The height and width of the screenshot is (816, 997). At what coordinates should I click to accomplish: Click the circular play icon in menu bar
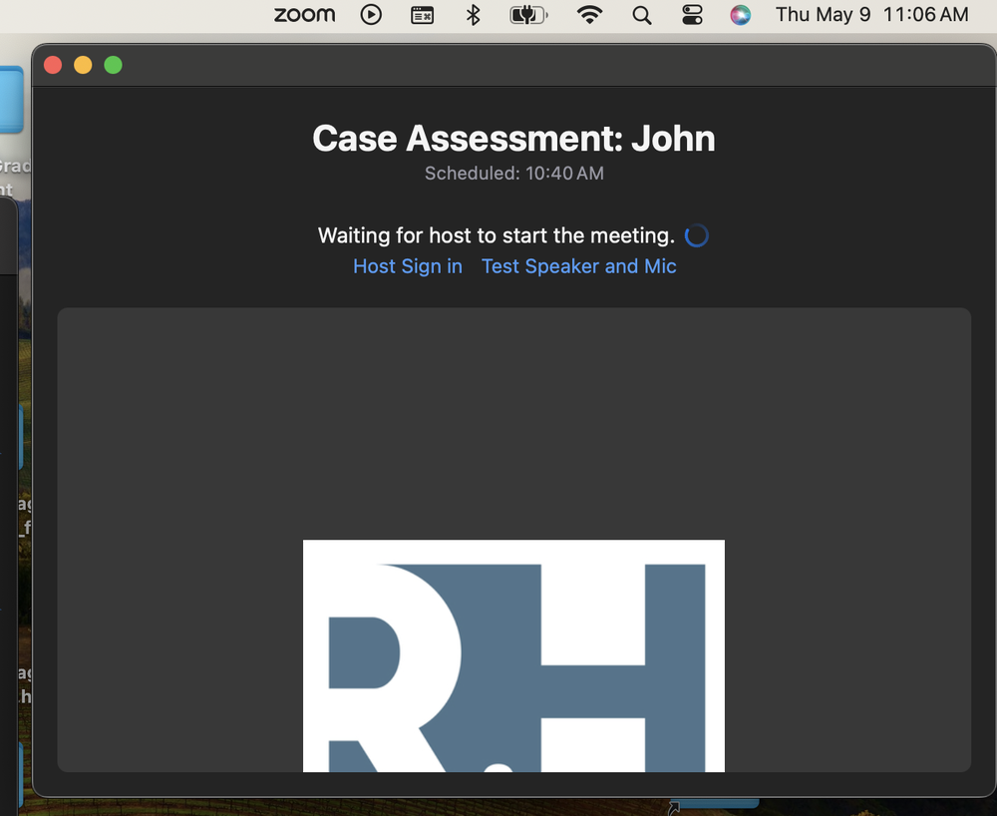point(371,15)
